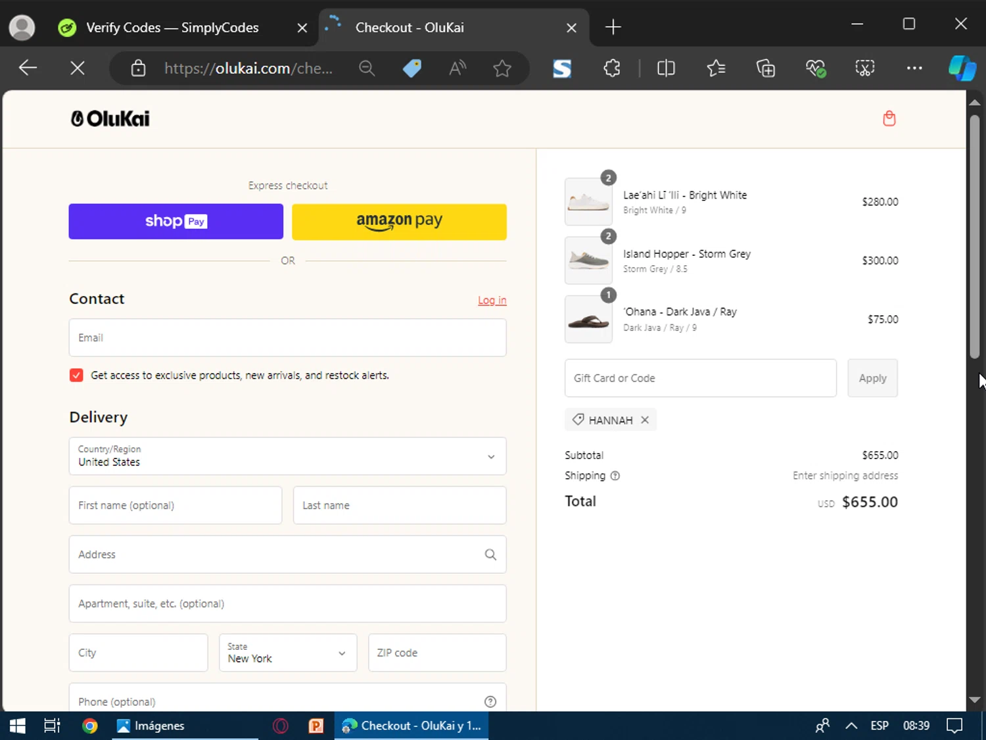Open Windows Start menu
Viewport: 986px width, 740px height.
(x=18, y=726)
